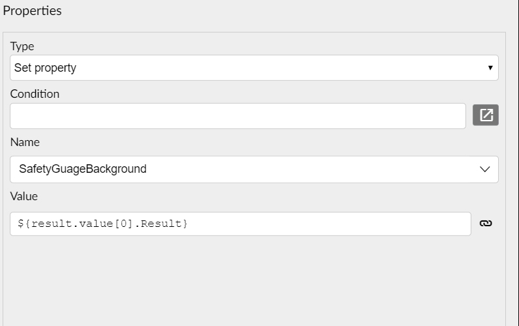Click the Properties panel border frame top
Screen dimensions: 519x326
254,33
